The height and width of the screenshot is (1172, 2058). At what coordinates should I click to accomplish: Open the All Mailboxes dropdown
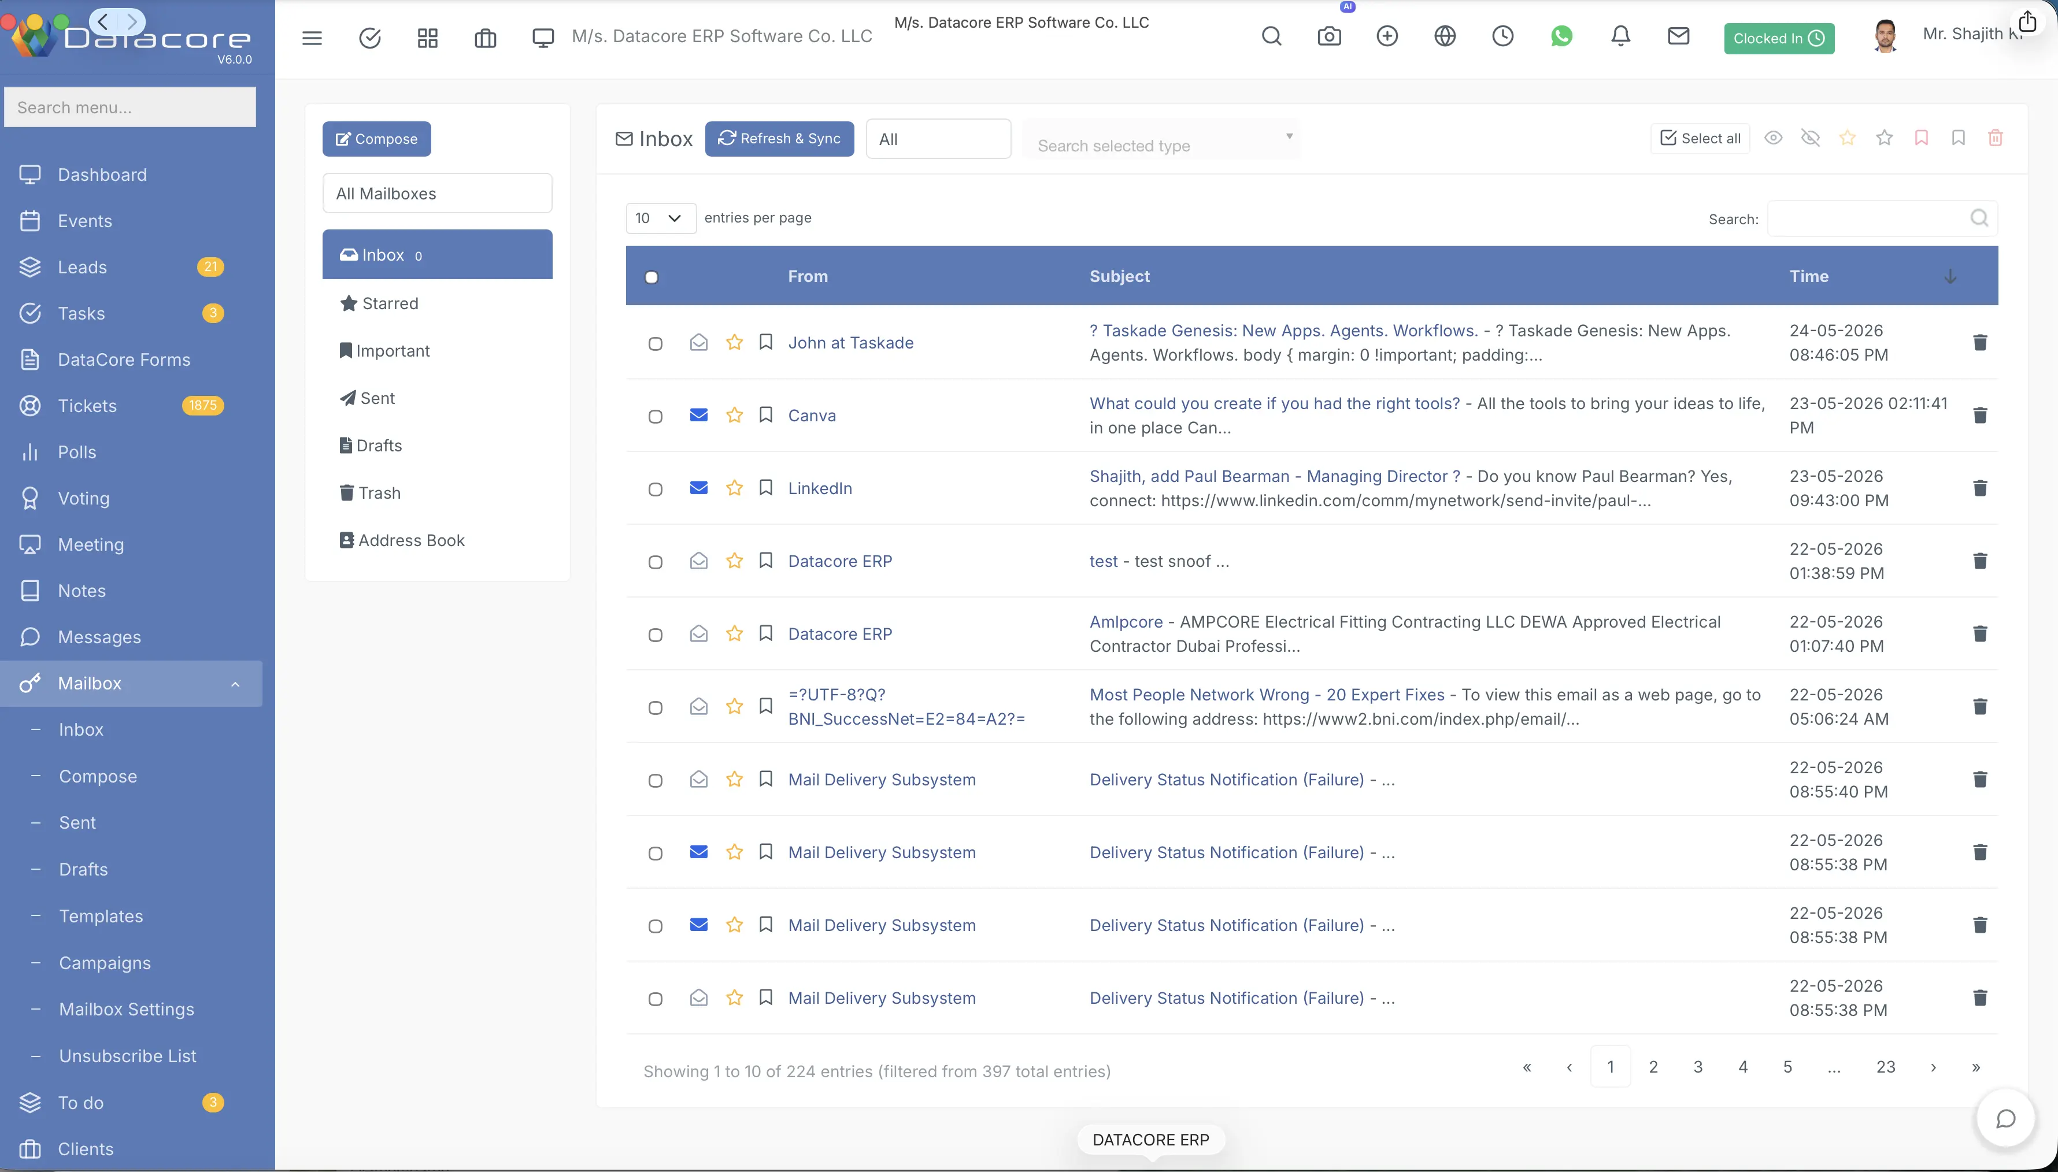tap(437, 193)
